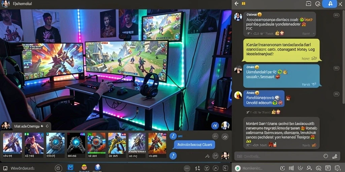Click the green circle icon in bottom chat bar
The width and height of the screenshot is (345, 172).
(x=238, y=168)
